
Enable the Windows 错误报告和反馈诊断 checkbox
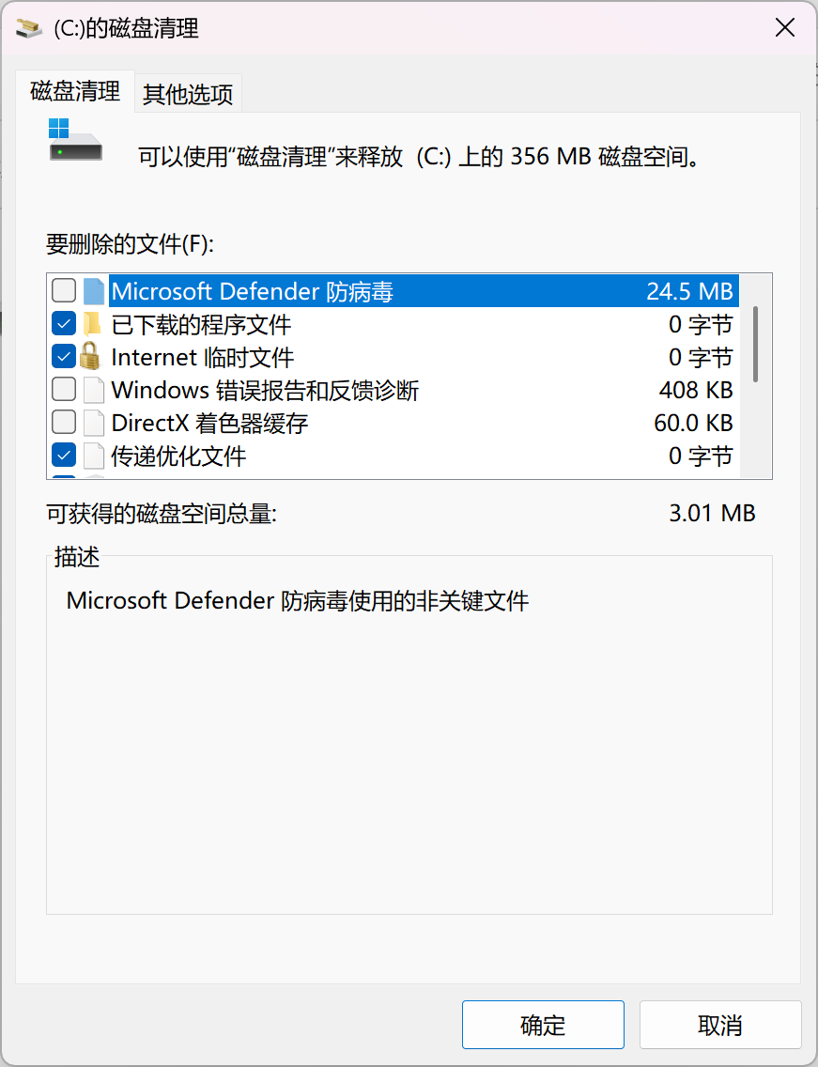click(x=63, y=389)
